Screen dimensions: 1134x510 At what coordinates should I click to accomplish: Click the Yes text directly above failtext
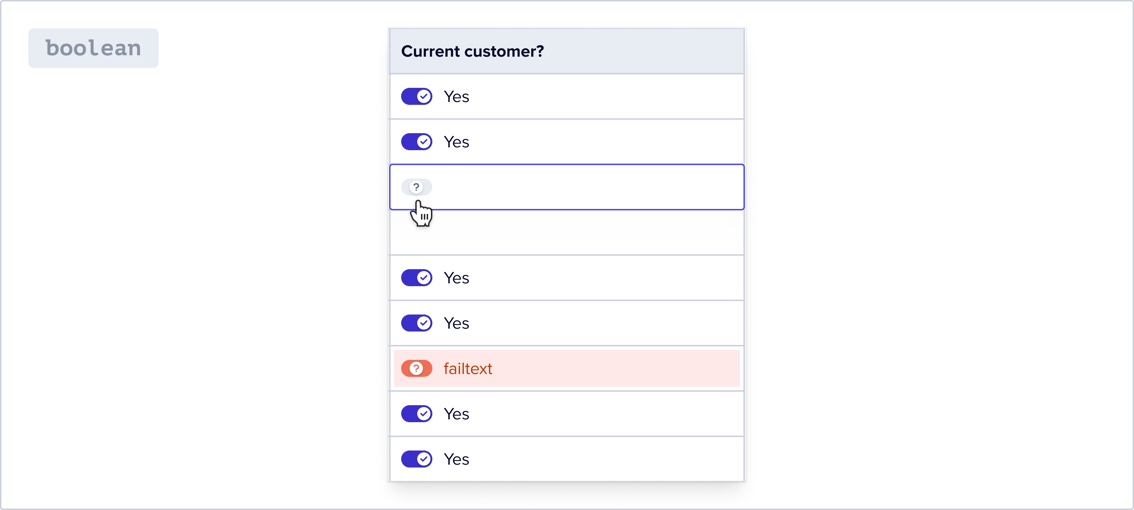point(456,323)
